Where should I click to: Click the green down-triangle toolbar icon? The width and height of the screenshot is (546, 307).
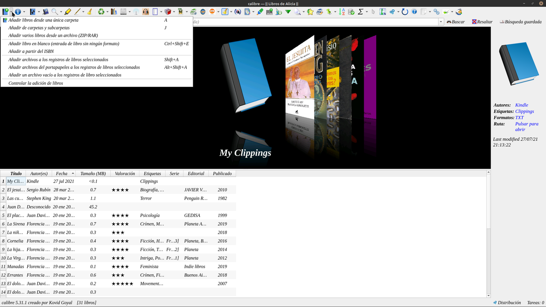[x=288, y=12]
